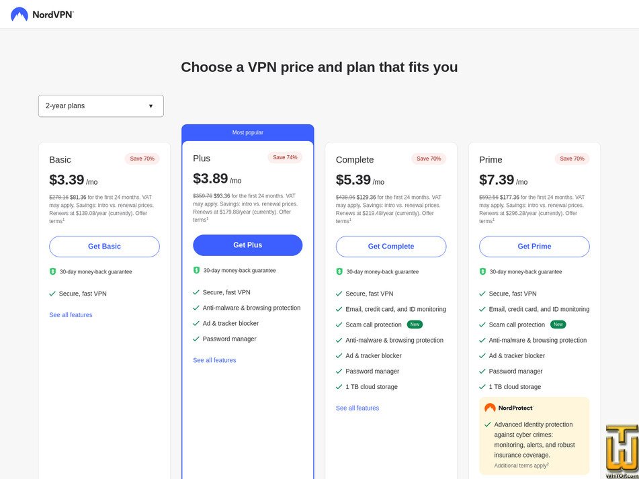
Task: Click the checkmark beside Password manager under Plus
Action: 196,339
